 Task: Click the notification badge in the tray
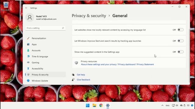click(192, 105)
